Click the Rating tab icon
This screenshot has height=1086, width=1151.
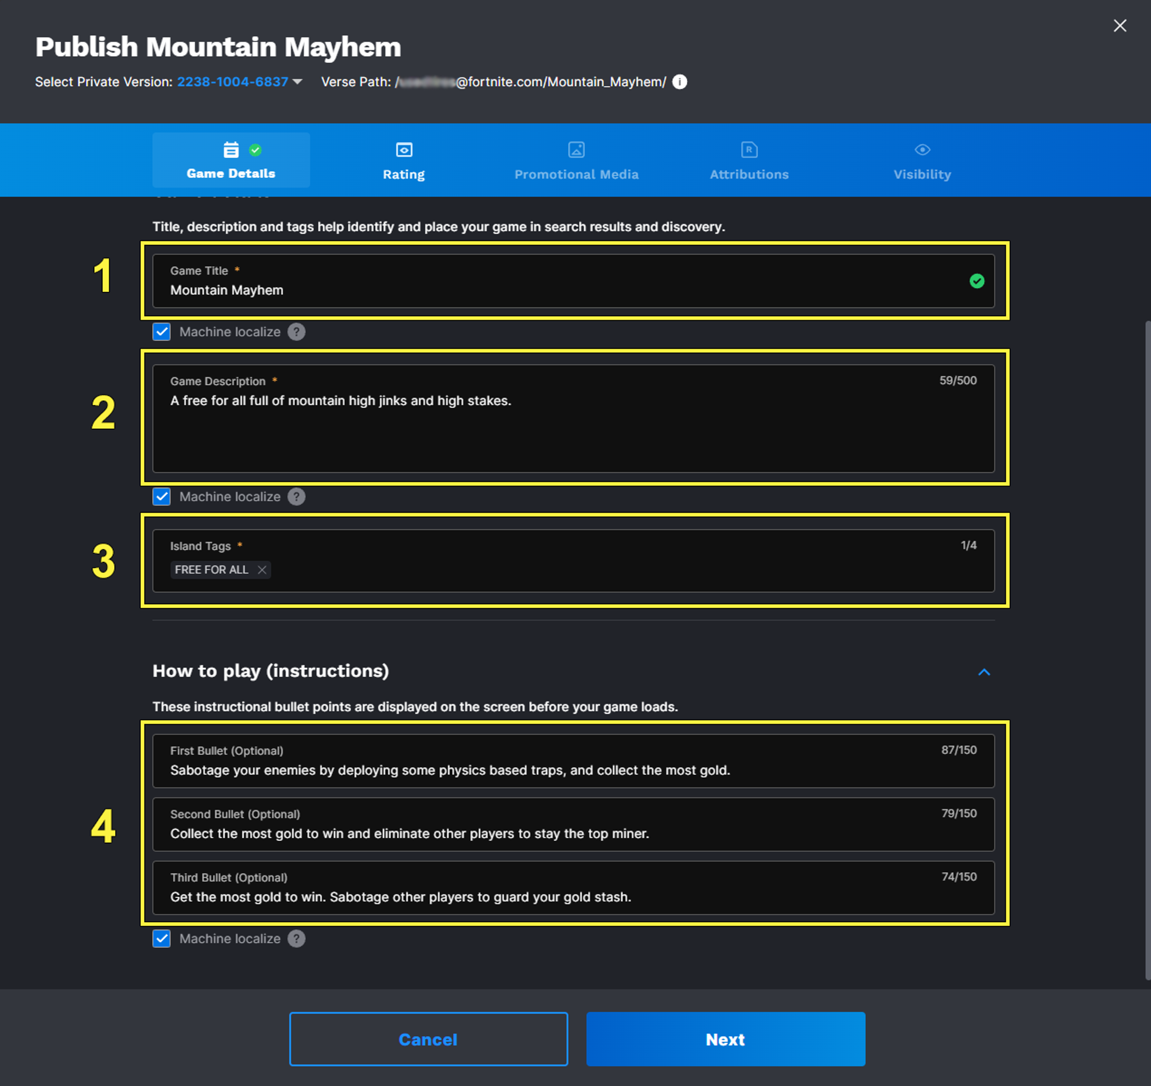click(x=404, y=150)
